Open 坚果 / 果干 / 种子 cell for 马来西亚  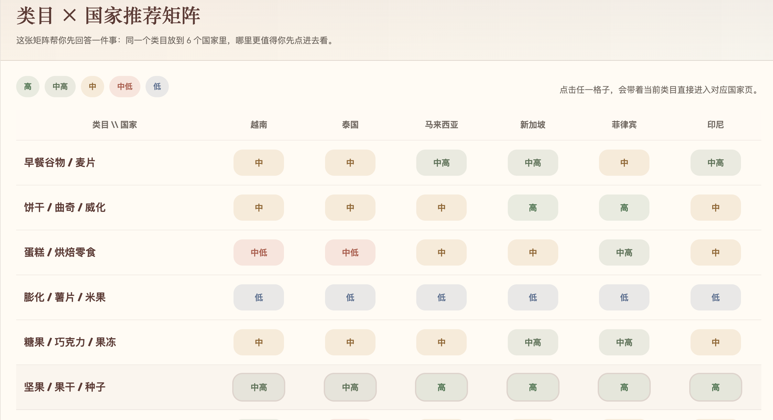[x=441, y=387]
